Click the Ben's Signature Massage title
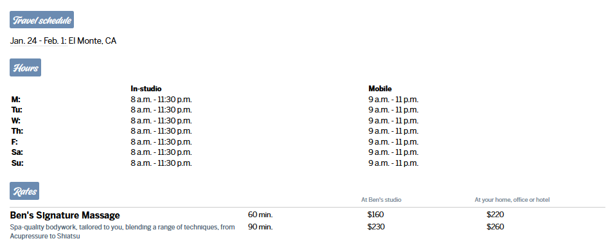The width and height of the screenshot is (606, 250). click(65, 215)
